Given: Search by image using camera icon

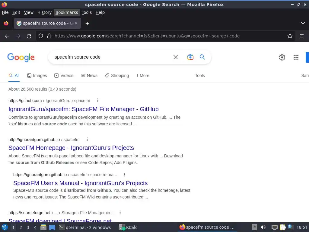Looking at the screenshot, I should 190,57.
